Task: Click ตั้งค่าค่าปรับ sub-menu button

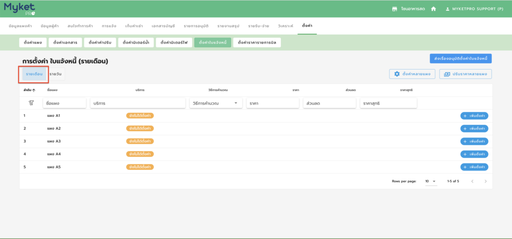Action: click(x=100, y=43)
